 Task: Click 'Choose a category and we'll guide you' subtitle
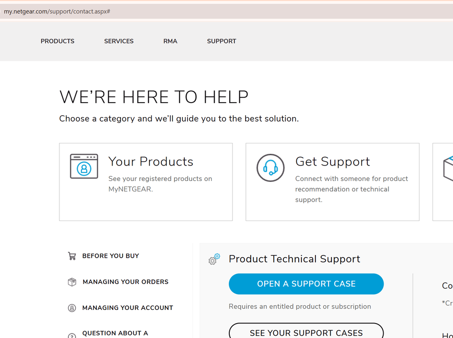point(179,118)
